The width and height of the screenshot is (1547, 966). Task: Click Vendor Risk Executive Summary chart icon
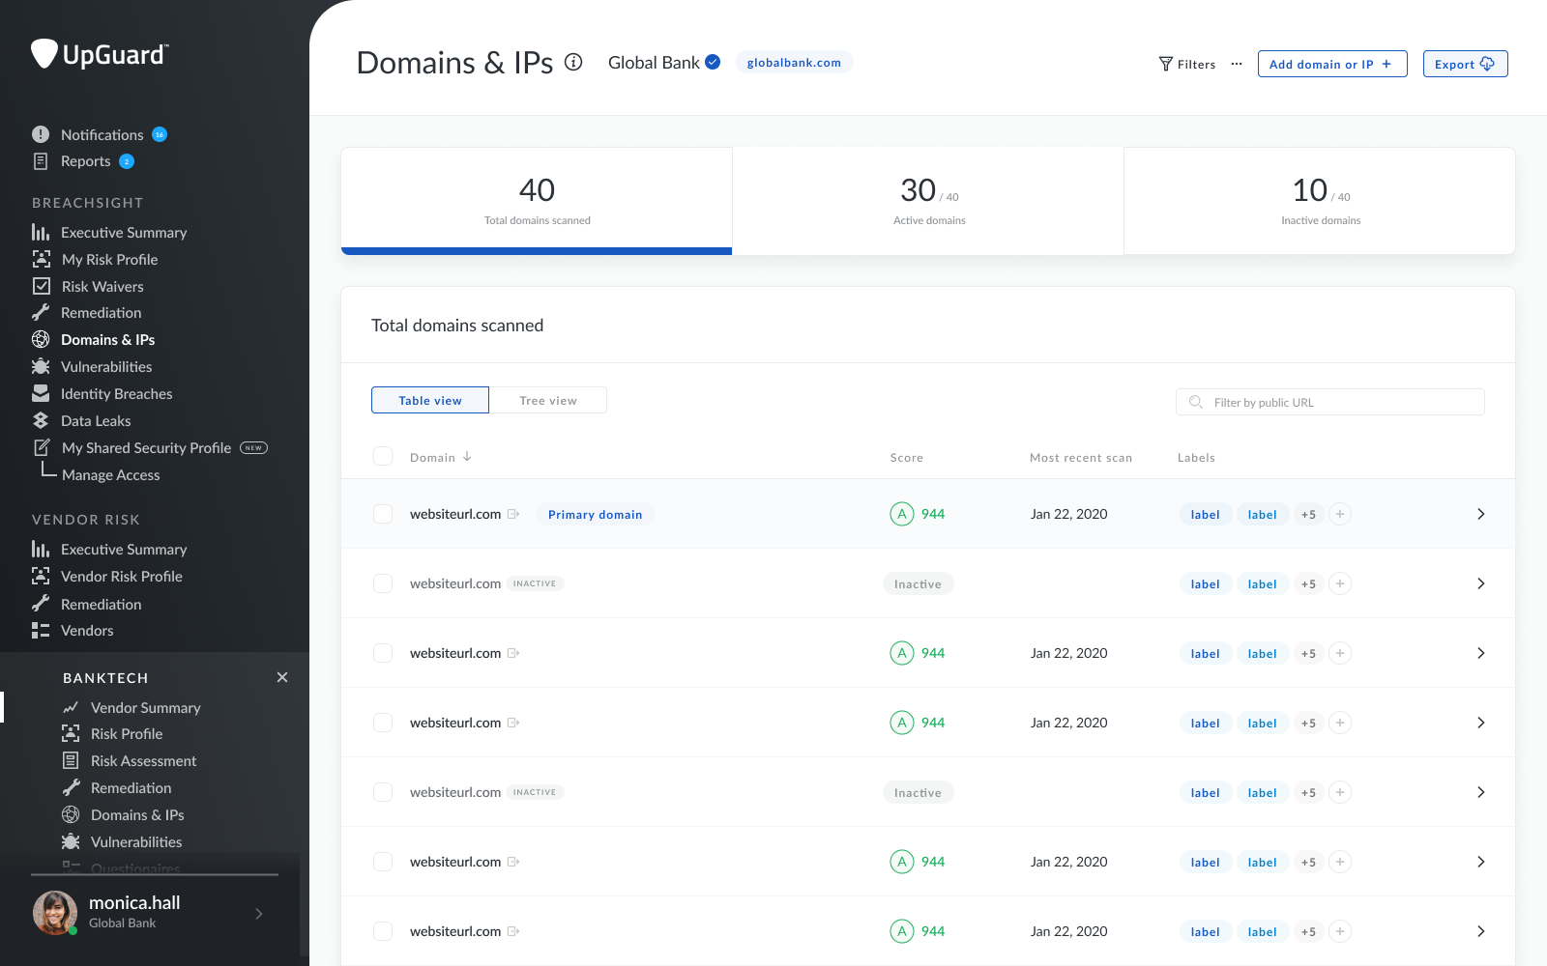click(41, 549)
